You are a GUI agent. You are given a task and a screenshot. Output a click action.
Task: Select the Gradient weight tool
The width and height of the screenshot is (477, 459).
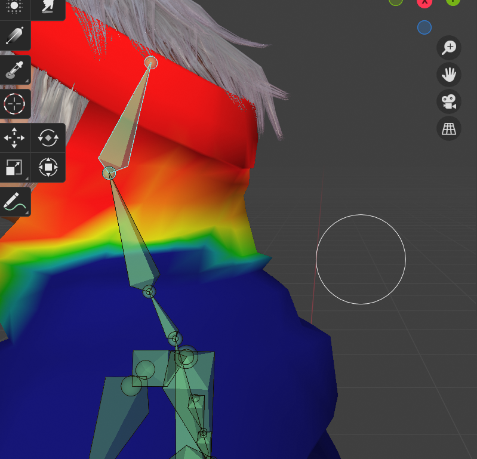pos(14,36)
